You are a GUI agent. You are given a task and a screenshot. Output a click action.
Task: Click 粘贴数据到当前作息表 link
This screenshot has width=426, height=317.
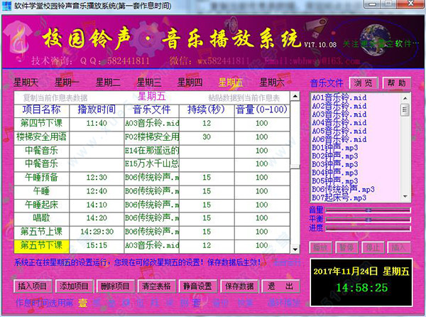coord(244,97)
